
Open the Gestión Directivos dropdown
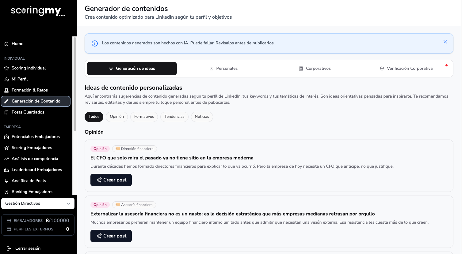pos(38,204)
